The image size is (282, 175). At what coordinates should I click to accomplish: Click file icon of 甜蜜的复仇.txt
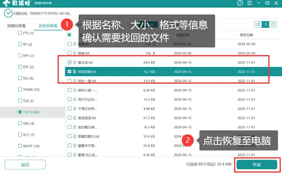coord(75,136)
